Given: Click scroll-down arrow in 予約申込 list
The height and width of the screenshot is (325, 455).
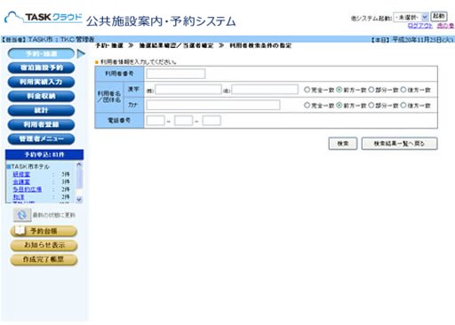Looking at the screenshot, I should tap(79, 200).
